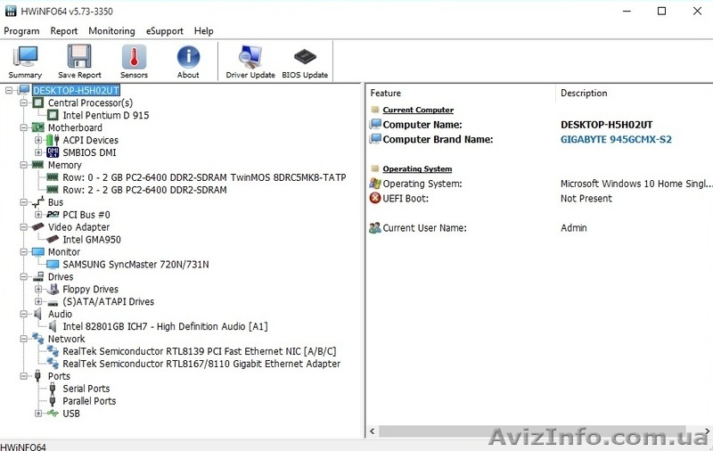Click the Audio speaker icon

coord(37,314)
